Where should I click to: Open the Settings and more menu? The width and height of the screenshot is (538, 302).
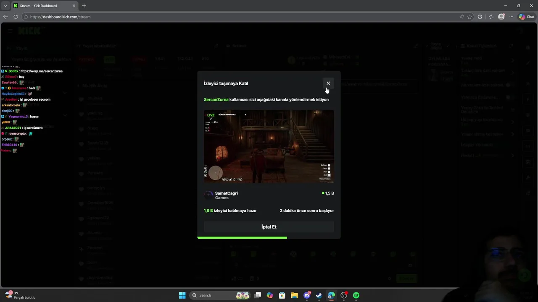pos(511,17)
